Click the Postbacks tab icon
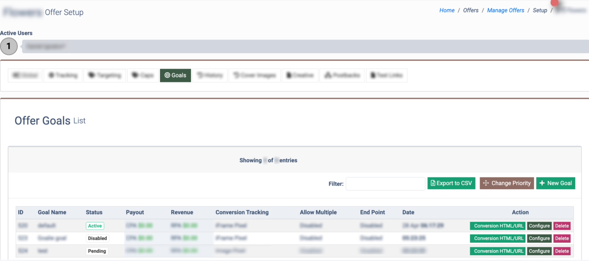 [x=327, y=75]
